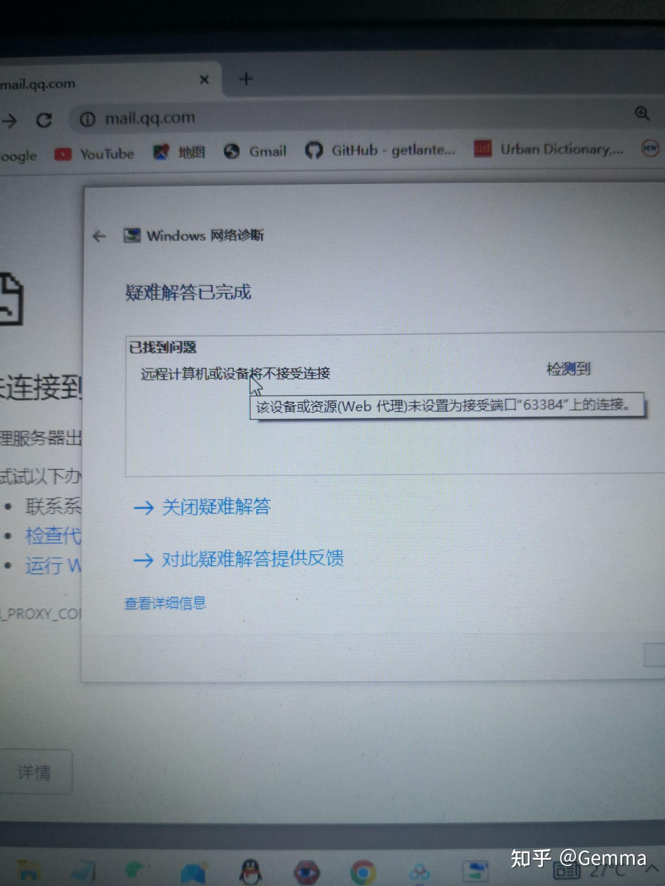This screenshot has width=665, height=886.
Task: Open the MW bookmark icon
Action: click(650, 148)
